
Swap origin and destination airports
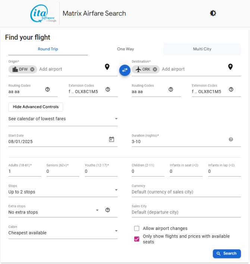click(125, 70)
